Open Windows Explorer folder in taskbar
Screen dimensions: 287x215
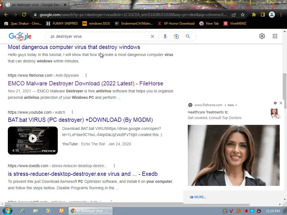[x=36, y=211]
